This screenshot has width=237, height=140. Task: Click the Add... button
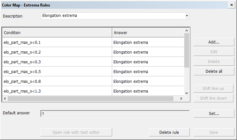214,42
